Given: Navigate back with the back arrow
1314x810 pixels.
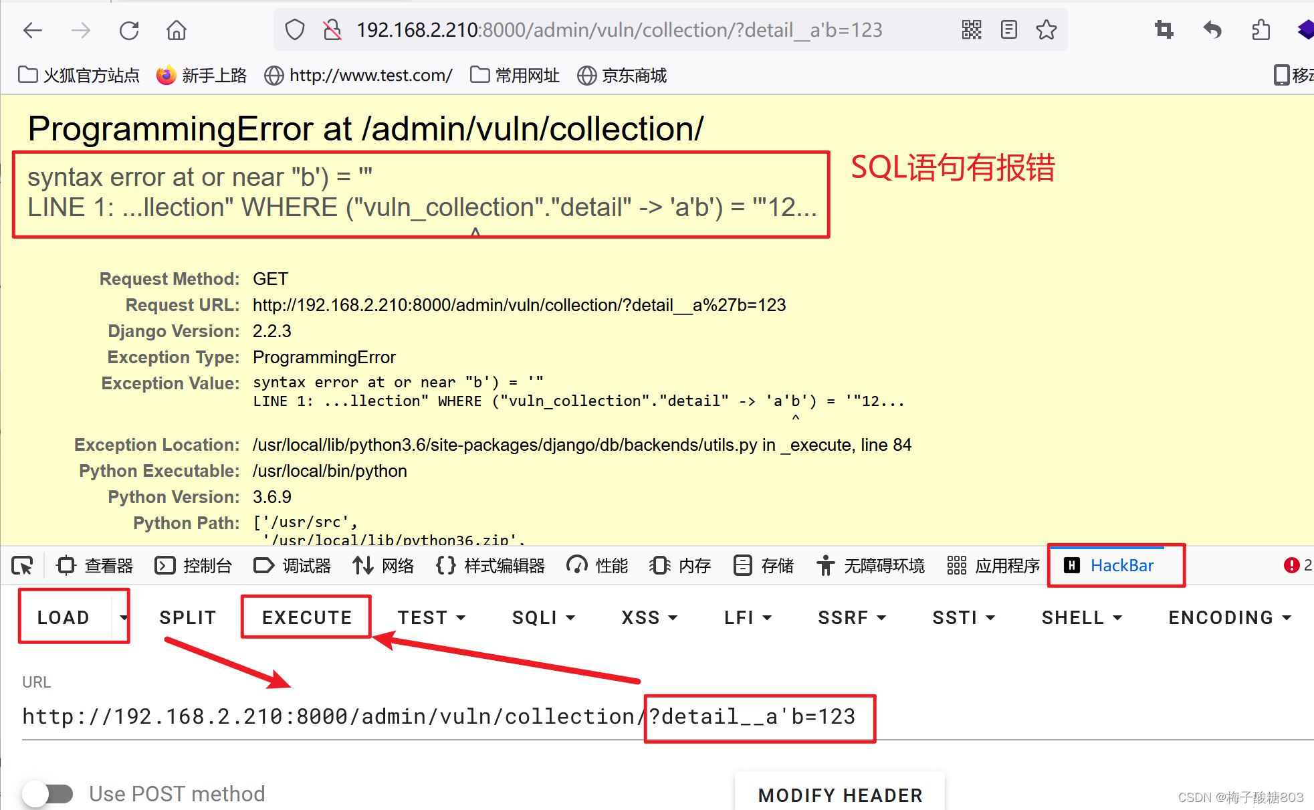Looking at the screenshot, I should pos(32,30).
